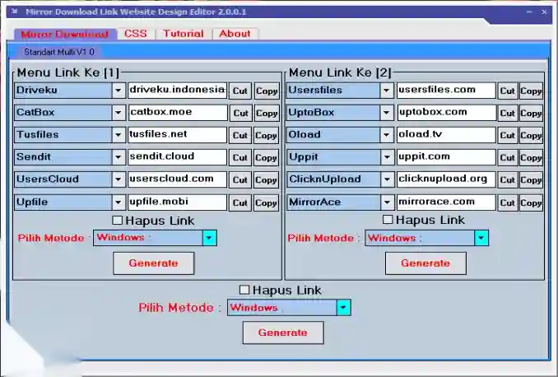The image size is (558, 377).
Task: Open the Driveku host dropdown
Action: click(119, 91)
